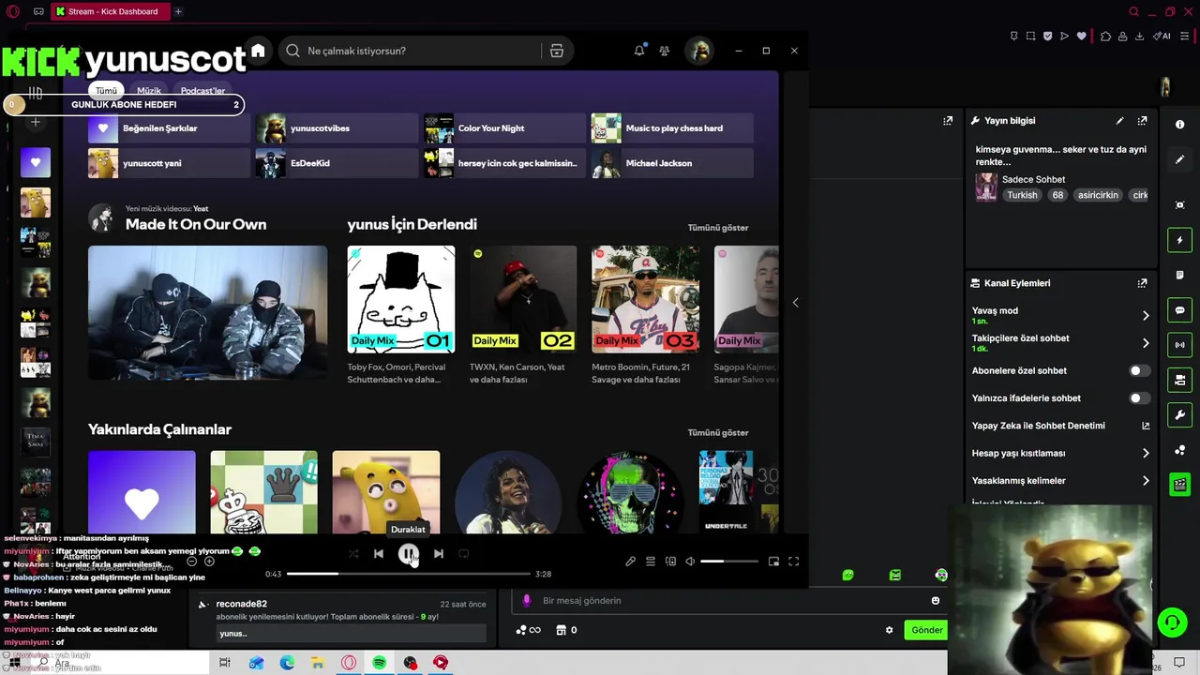Toggle Abonelere özel sohbet switch

coord(1139,371)
